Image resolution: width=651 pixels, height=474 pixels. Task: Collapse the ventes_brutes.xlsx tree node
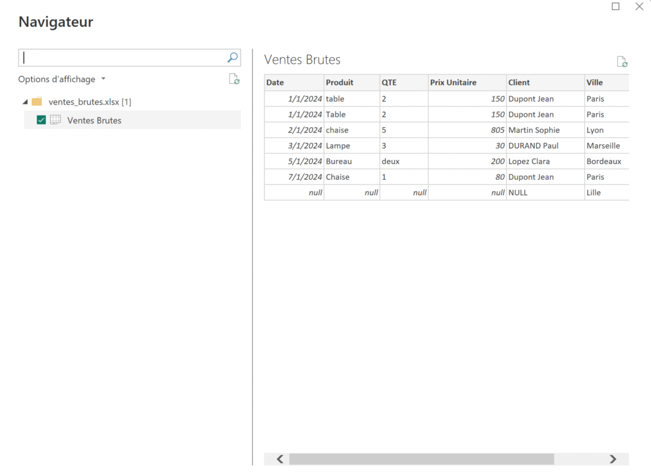pos(25,102)
